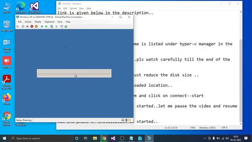Click the Share toolbar icon
The height and width of the screenshot is (142, 252).
[66, 26]
